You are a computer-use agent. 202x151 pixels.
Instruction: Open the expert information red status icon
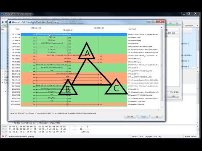3,136
